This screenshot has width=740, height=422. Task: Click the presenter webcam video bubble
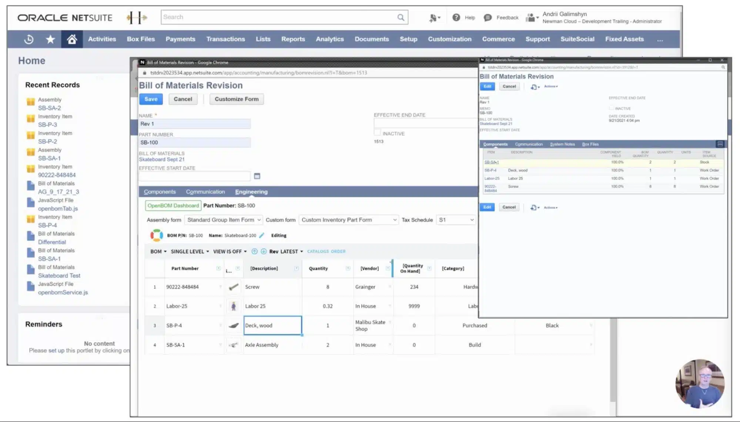click(700, 384)
